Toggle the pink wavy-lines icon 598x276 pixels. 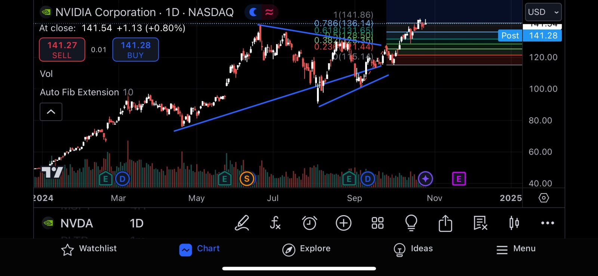[269, 12]
